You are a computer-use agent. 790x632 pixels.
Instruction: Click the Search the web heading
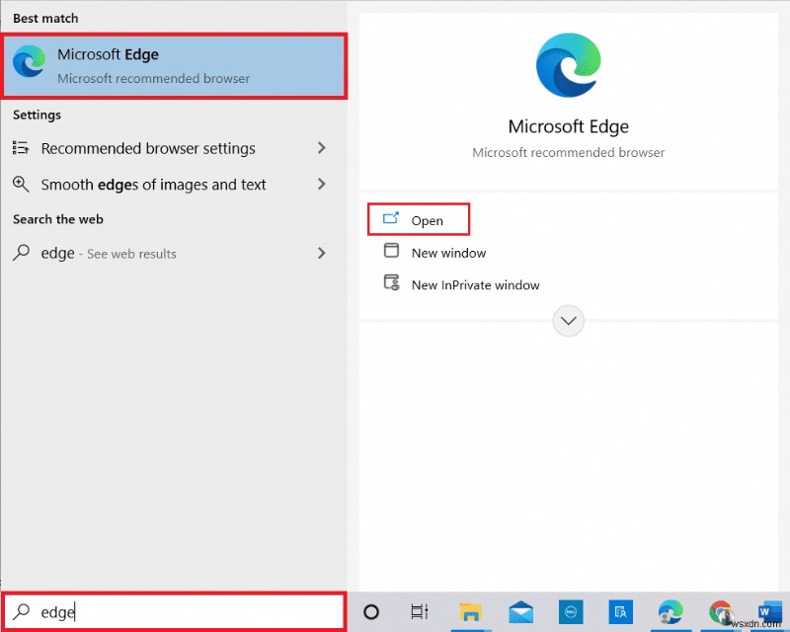(58, 219)
